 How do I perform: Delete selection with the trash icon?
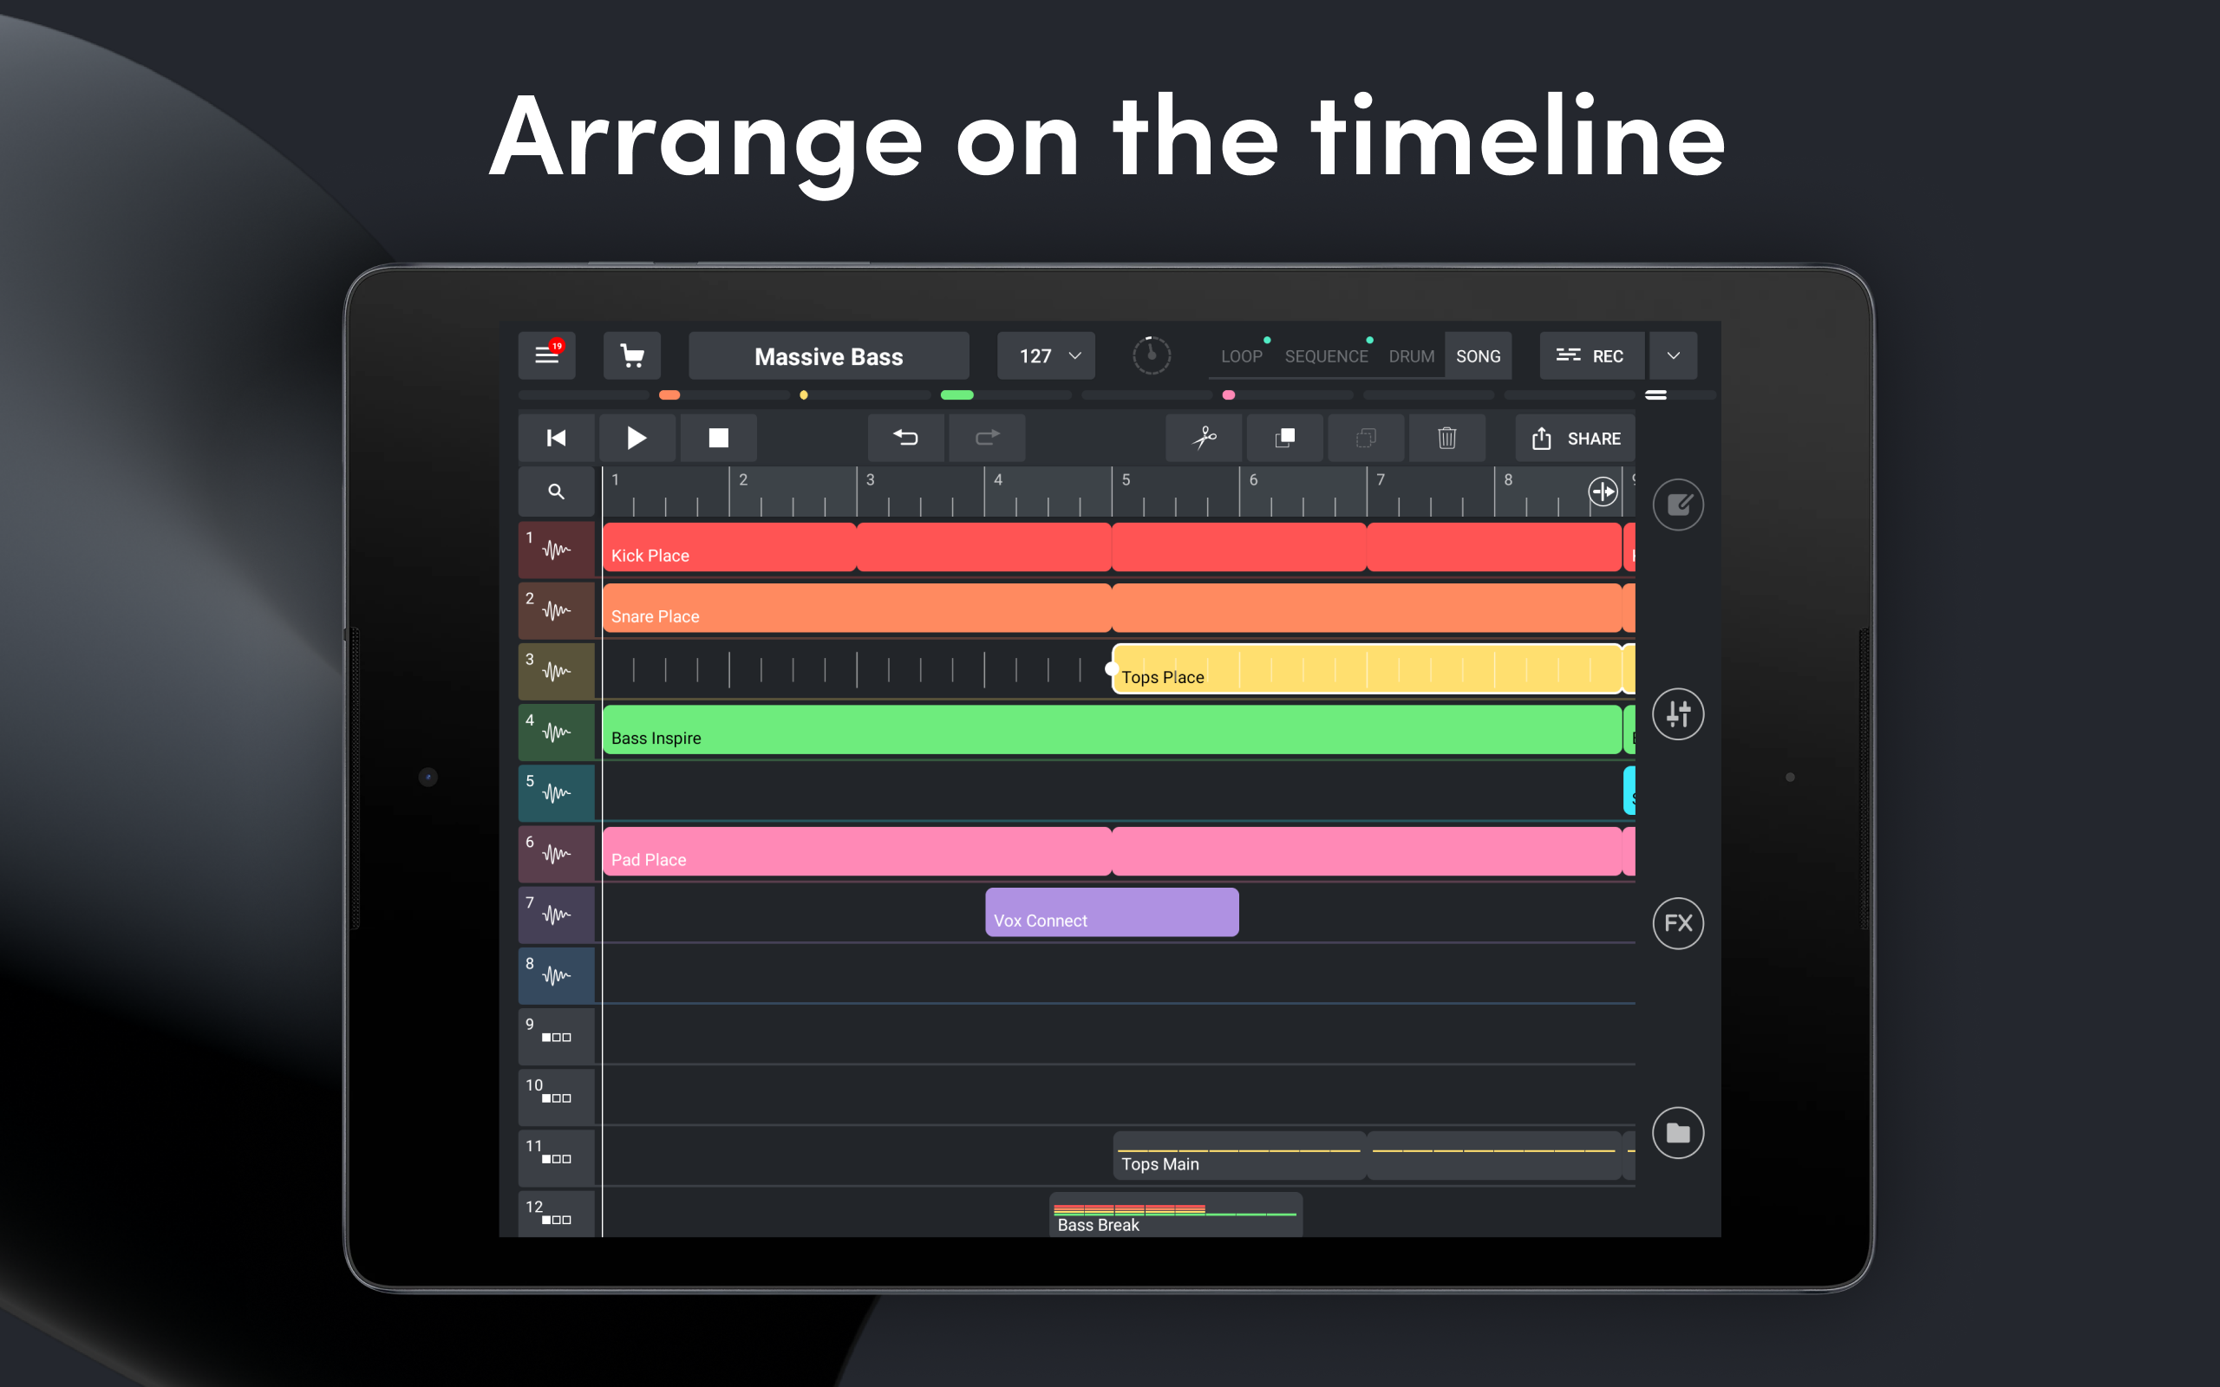point(1446,438)
